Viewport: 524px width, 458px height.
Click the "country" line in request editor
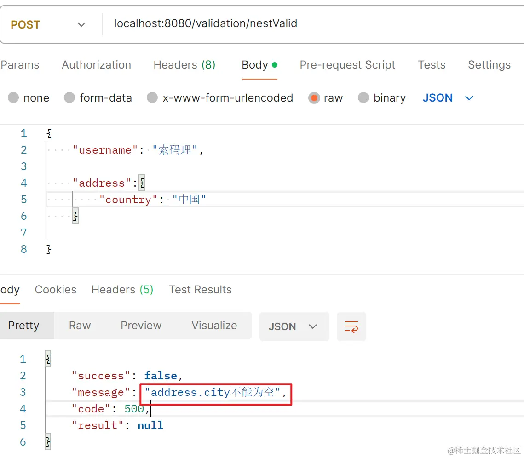coord(152,200)
